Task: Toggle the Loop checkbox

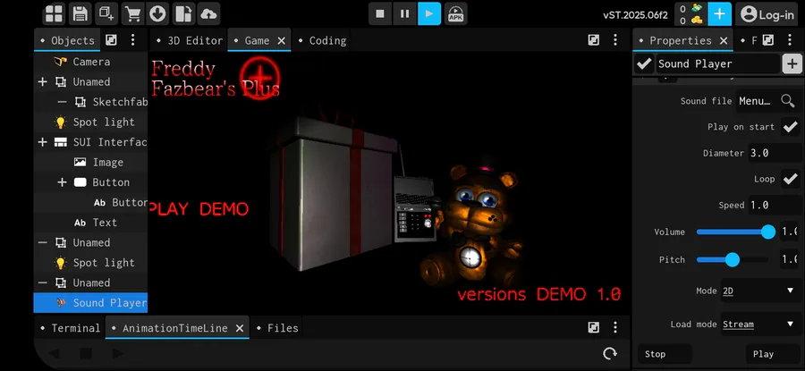Action: click(790, 179)
